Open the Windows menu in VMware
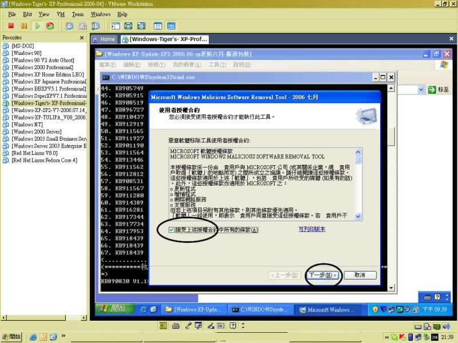Image resolution: width=458 pixels, height=343 pixels. [101, 14]
